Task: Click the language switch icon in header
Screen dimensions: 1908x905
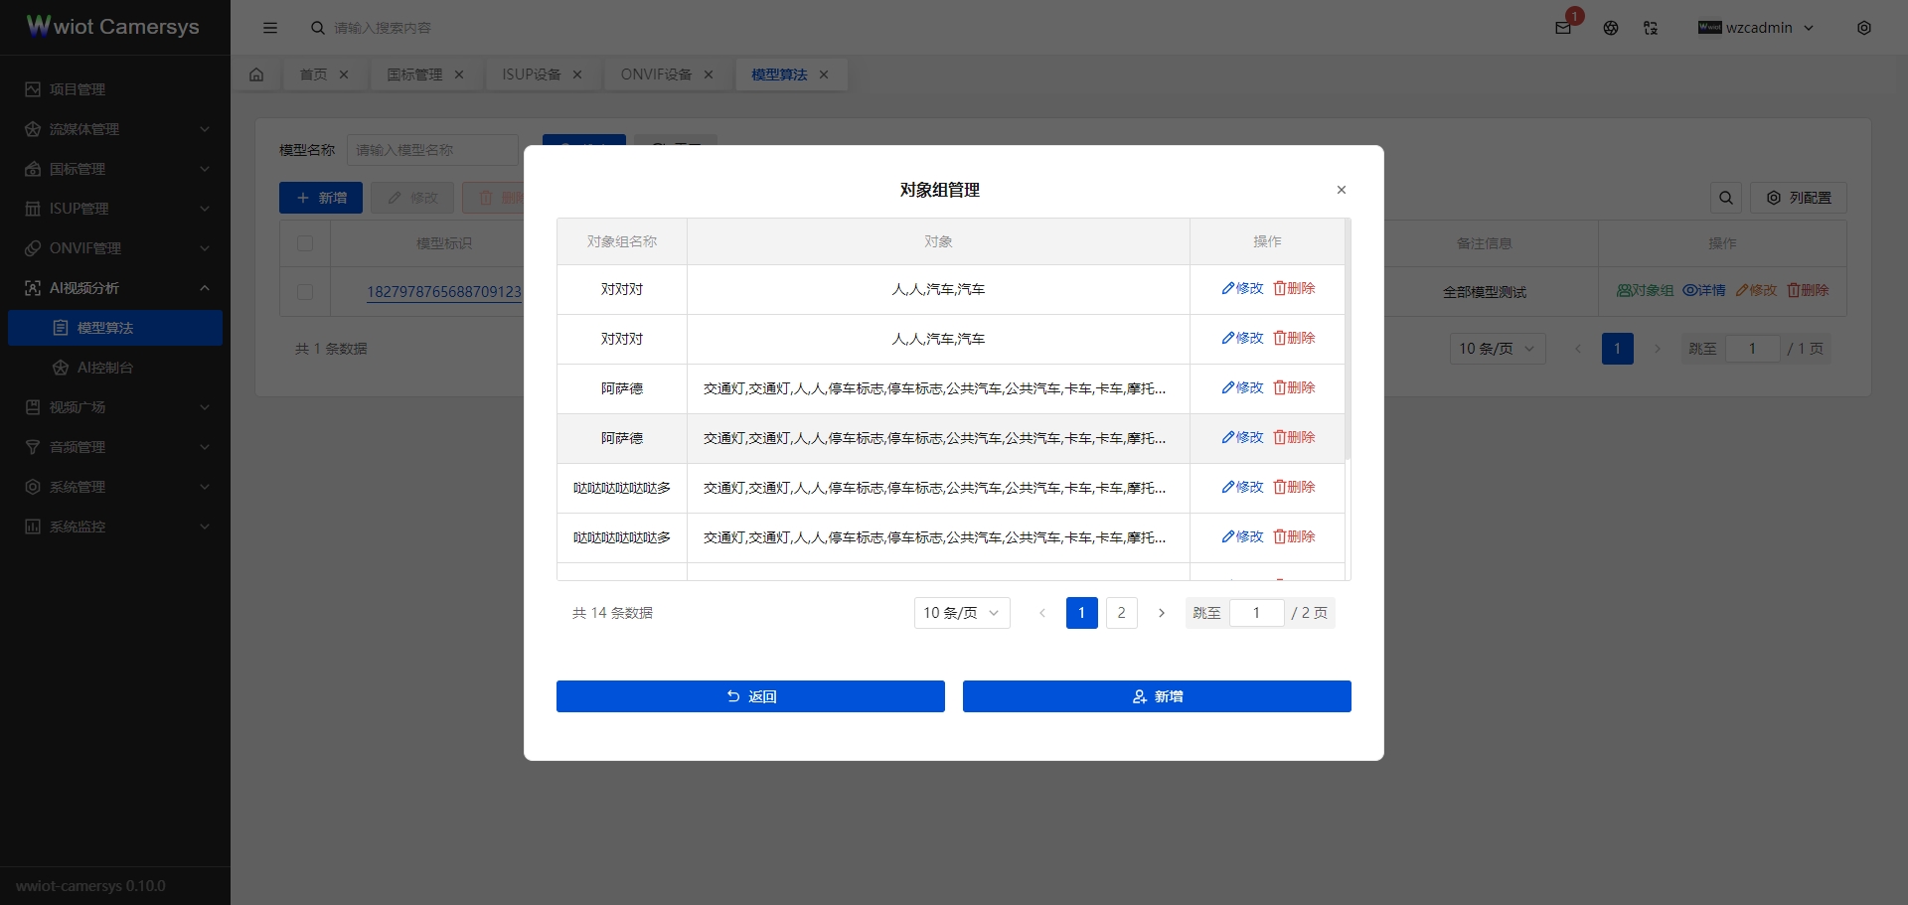Action: coord(1650,28)
